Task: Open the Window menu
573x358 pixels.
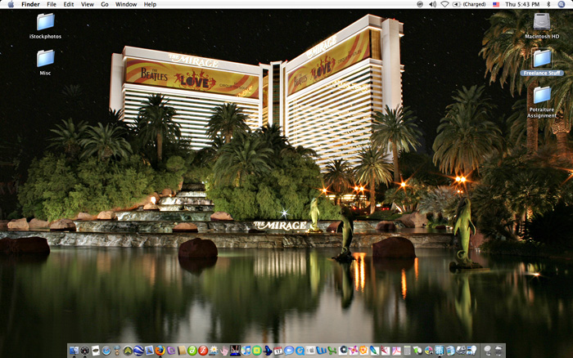Action: click(126, 4)
